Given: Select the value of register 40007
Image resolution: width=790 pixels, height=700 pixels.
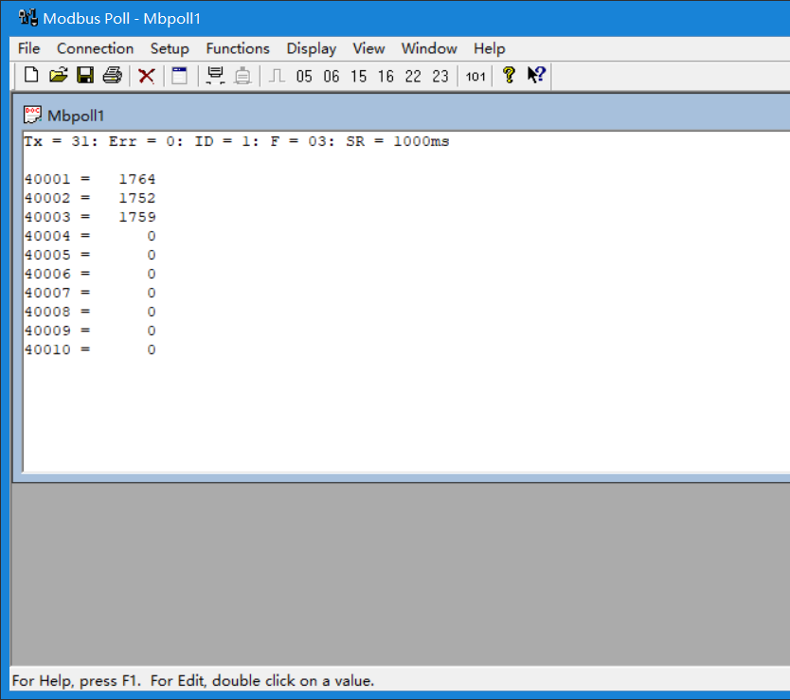Looking at the screenshot, I should click(x=152, y=293).
